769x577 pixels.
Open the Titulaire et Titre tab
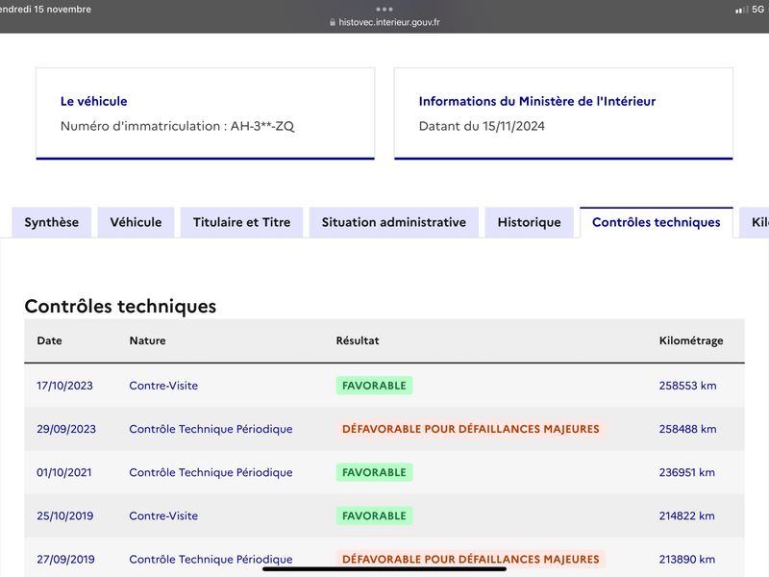coord(242,222)
